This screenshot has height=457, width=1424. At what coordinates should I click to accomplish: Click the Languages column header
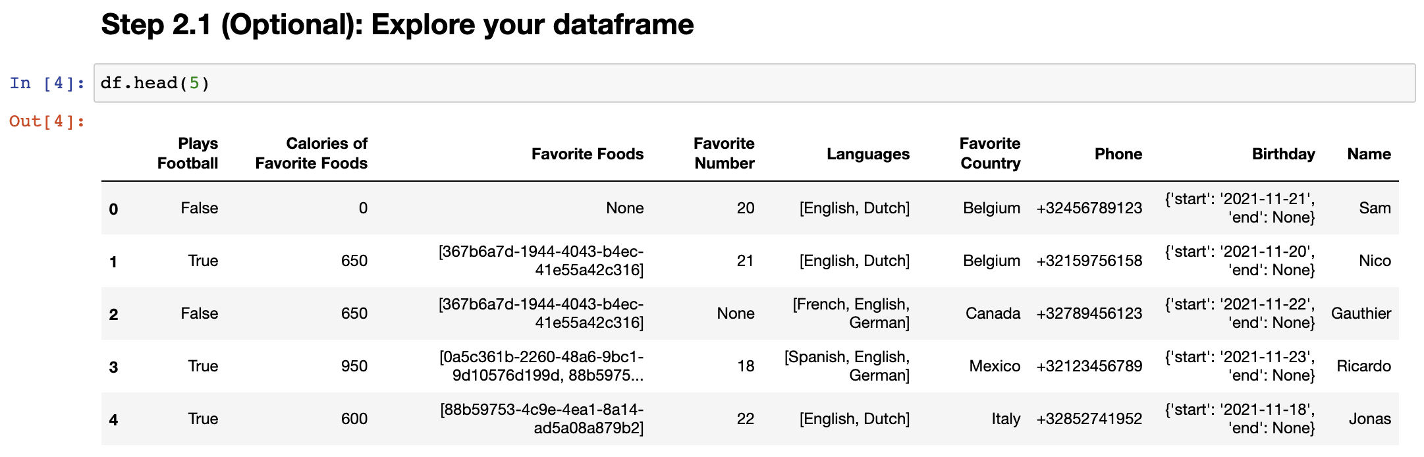coord(867,154)
